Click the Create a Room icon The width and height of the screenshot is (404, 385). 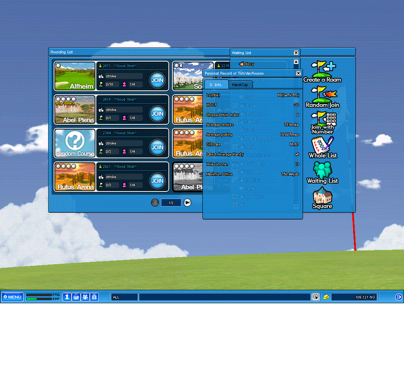pyautogui.click(x=322, y=70)
